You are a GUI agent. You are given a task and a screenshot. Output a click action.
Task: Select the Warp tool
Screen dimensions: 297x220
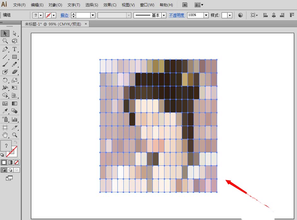(5, 88)
